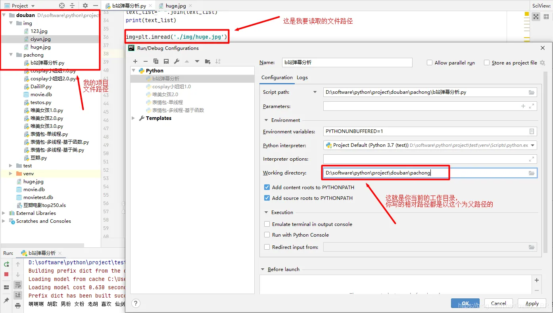Stop the running process red square
The height and width of the screenshot is (313, 553).
click(6, 274)
